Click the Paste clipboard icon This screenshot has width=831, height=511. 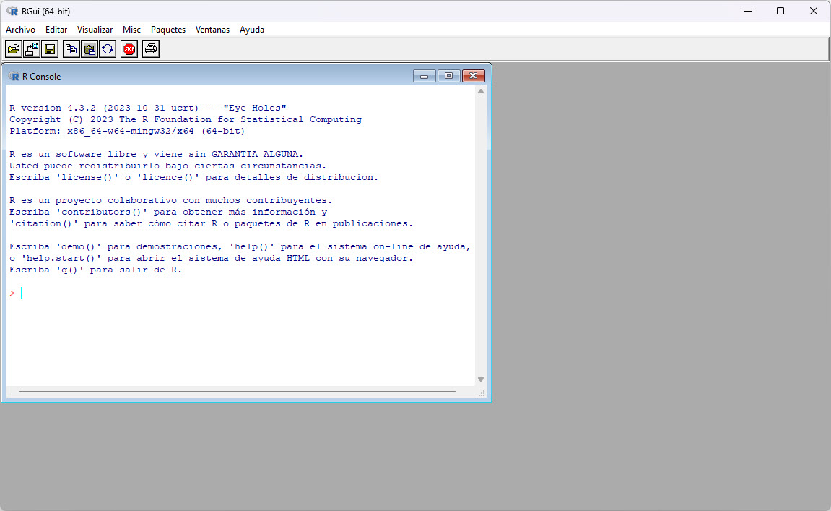(90, 49)
